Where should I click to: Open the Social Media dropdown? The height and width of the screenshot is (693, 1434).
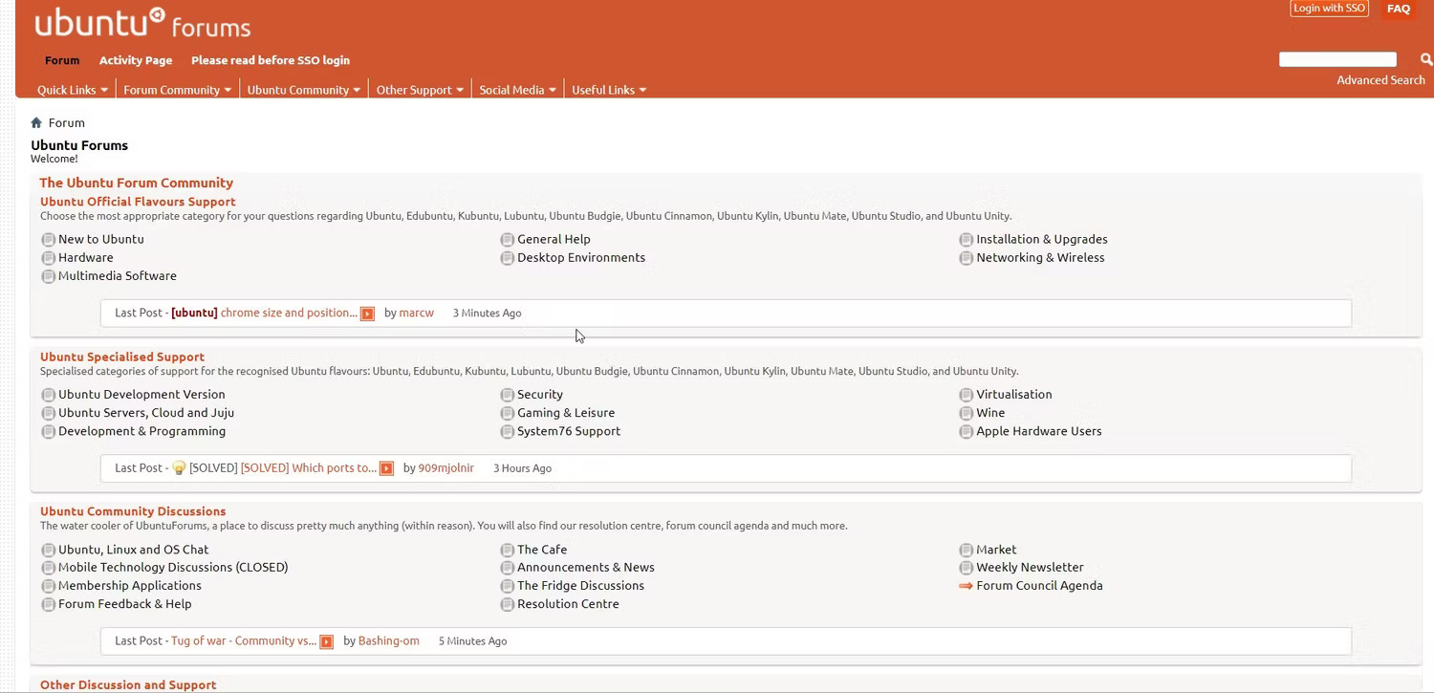(517, 90)
